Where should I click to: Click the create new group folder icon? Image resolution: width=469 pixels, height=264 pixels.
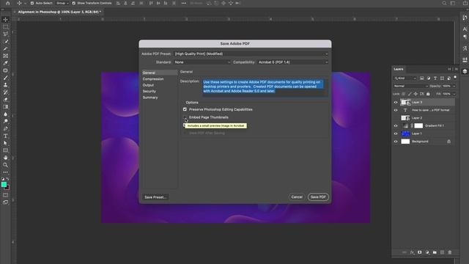[435, 252]
